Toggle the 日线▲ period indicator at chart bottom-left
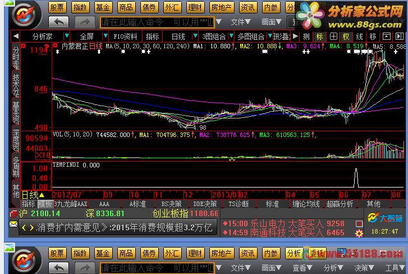This screenshot has height=274, width=408. pyautogui.click(x=33, y=195)
